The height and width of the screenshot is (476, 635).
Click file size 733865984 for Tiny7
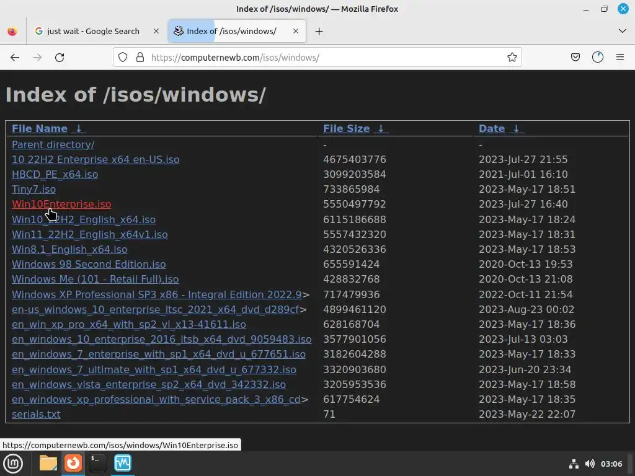pos(351,190)
